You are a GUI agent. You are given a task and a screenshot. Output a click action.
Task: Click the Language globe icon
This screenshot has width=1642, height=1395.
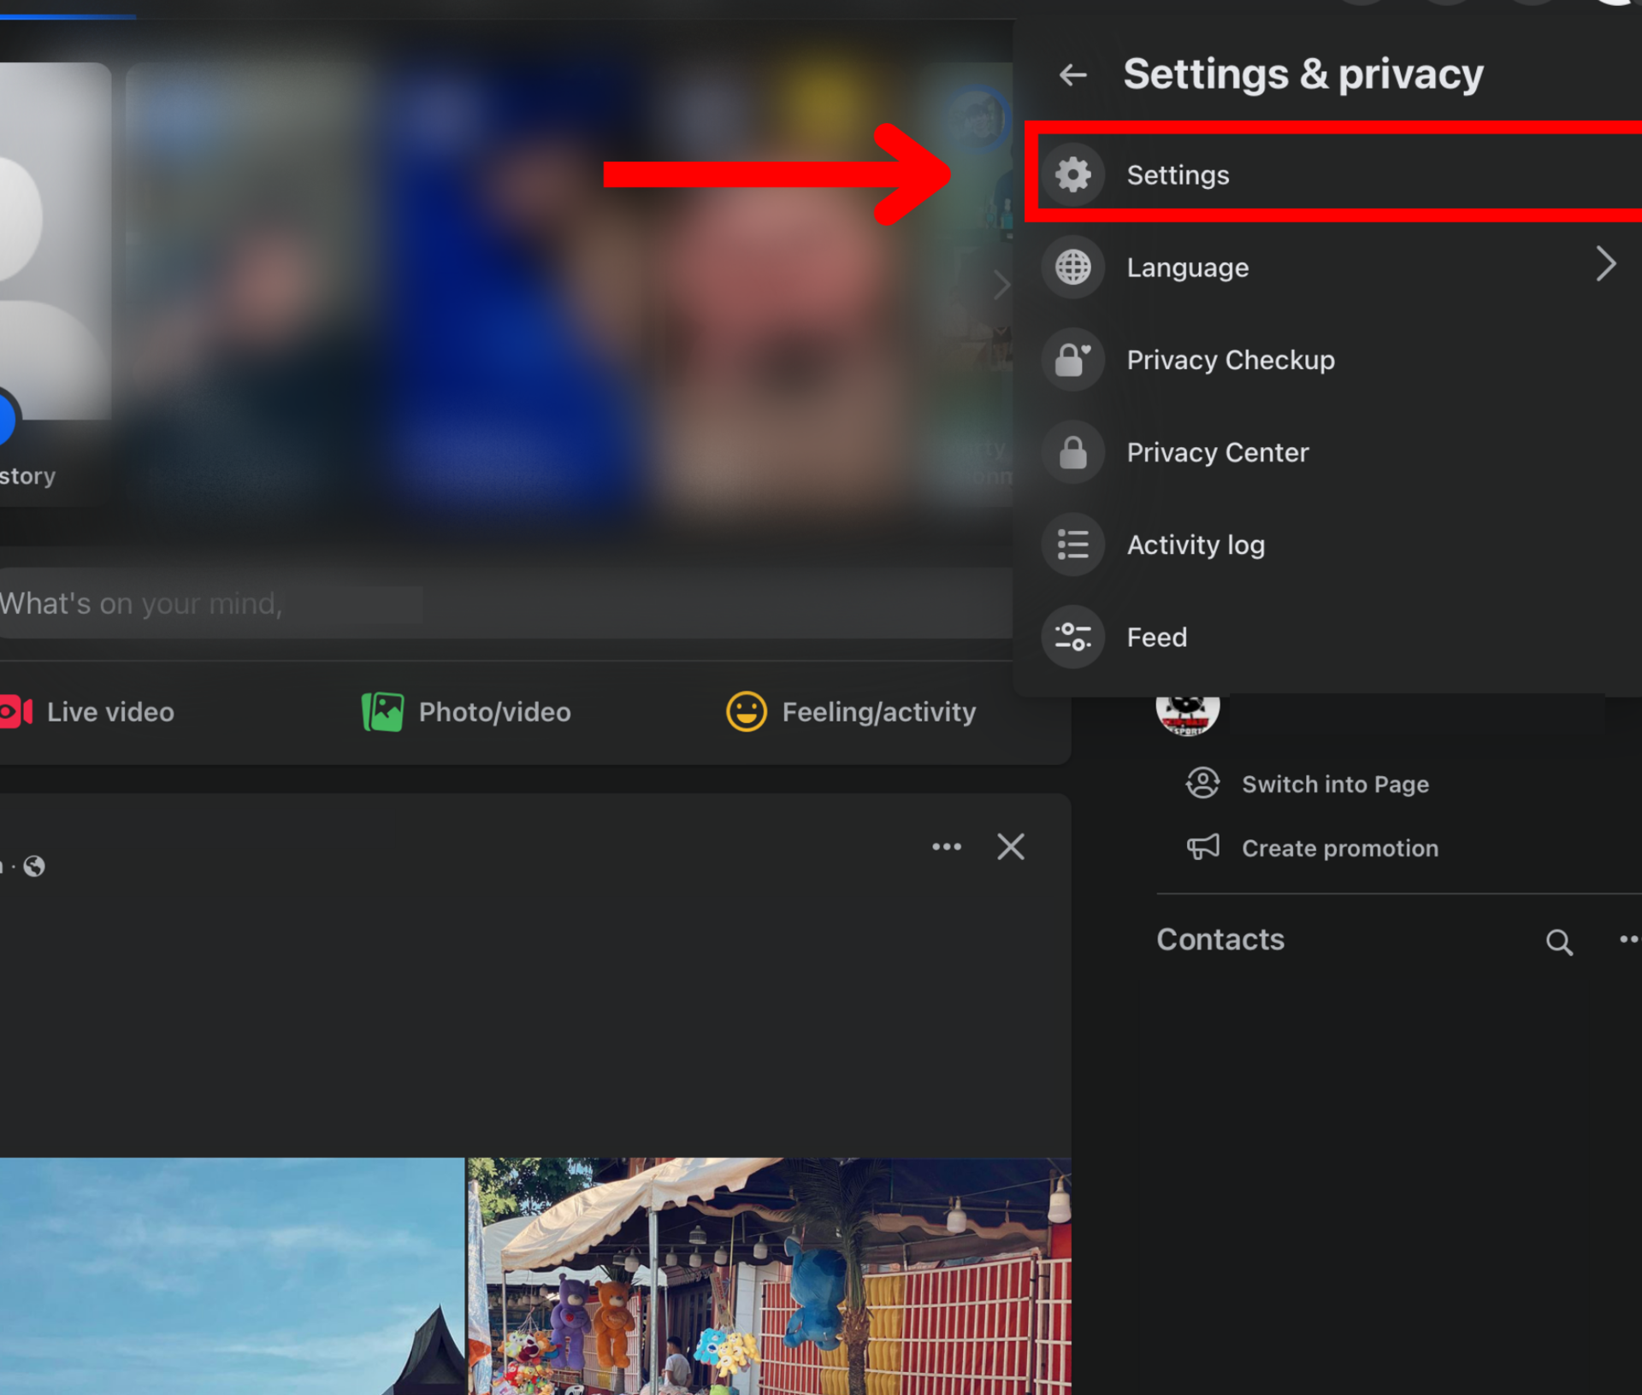[1072, 268]
